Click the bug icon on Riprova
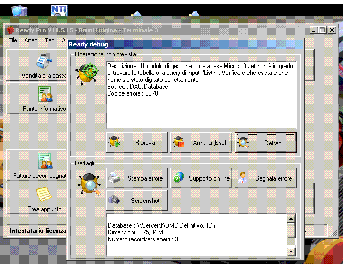Image resolution: width=343 pixels, height=264 pixels. coord(114,142)
